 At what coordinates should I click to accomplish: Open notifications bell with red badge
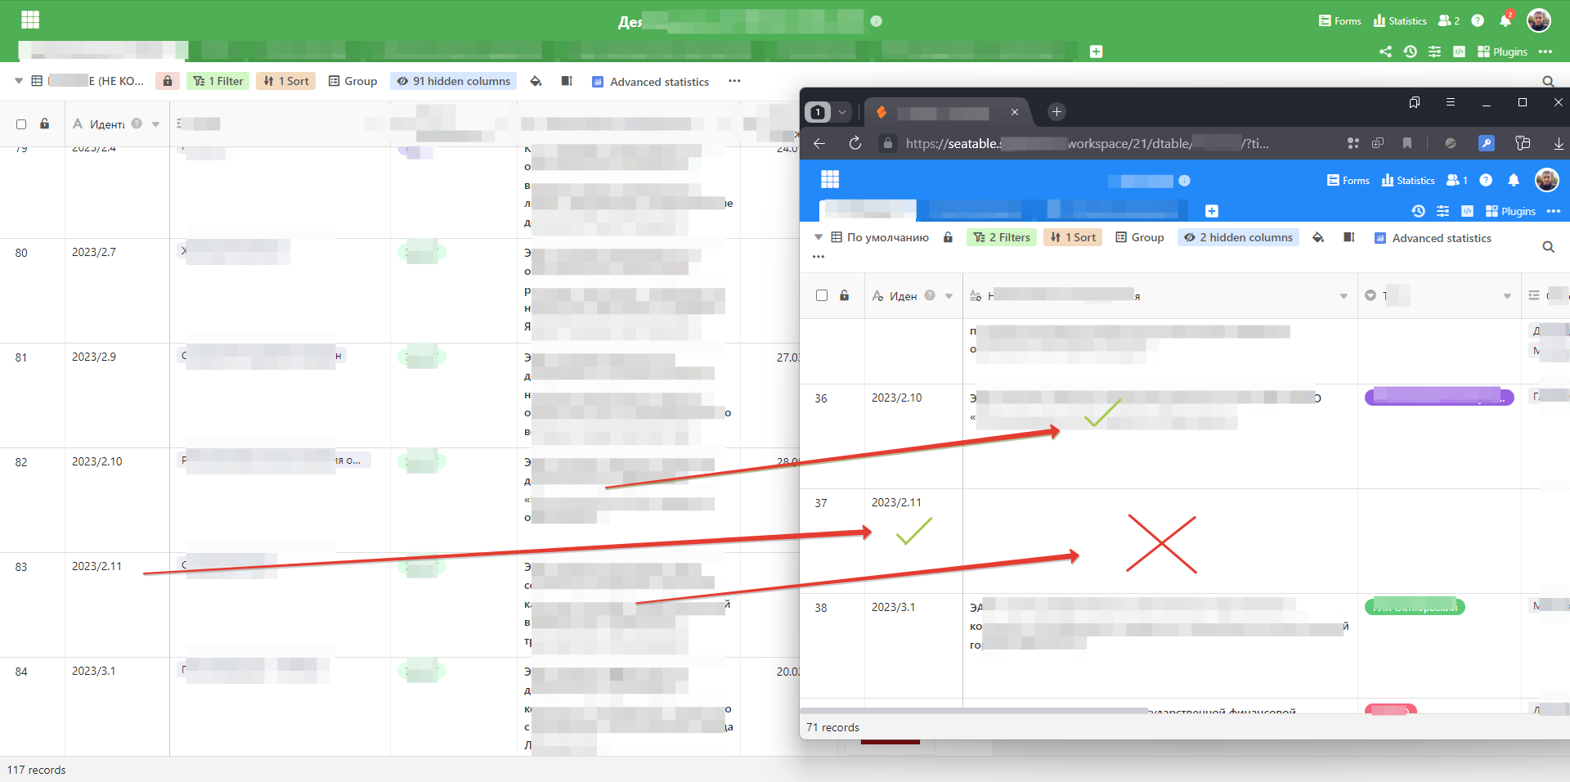coord(1505,20)
